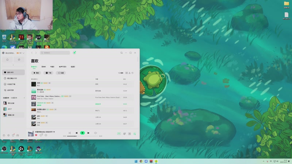Switch the song list view layout icon
This screenshot has width=292, height=164.
126,73
